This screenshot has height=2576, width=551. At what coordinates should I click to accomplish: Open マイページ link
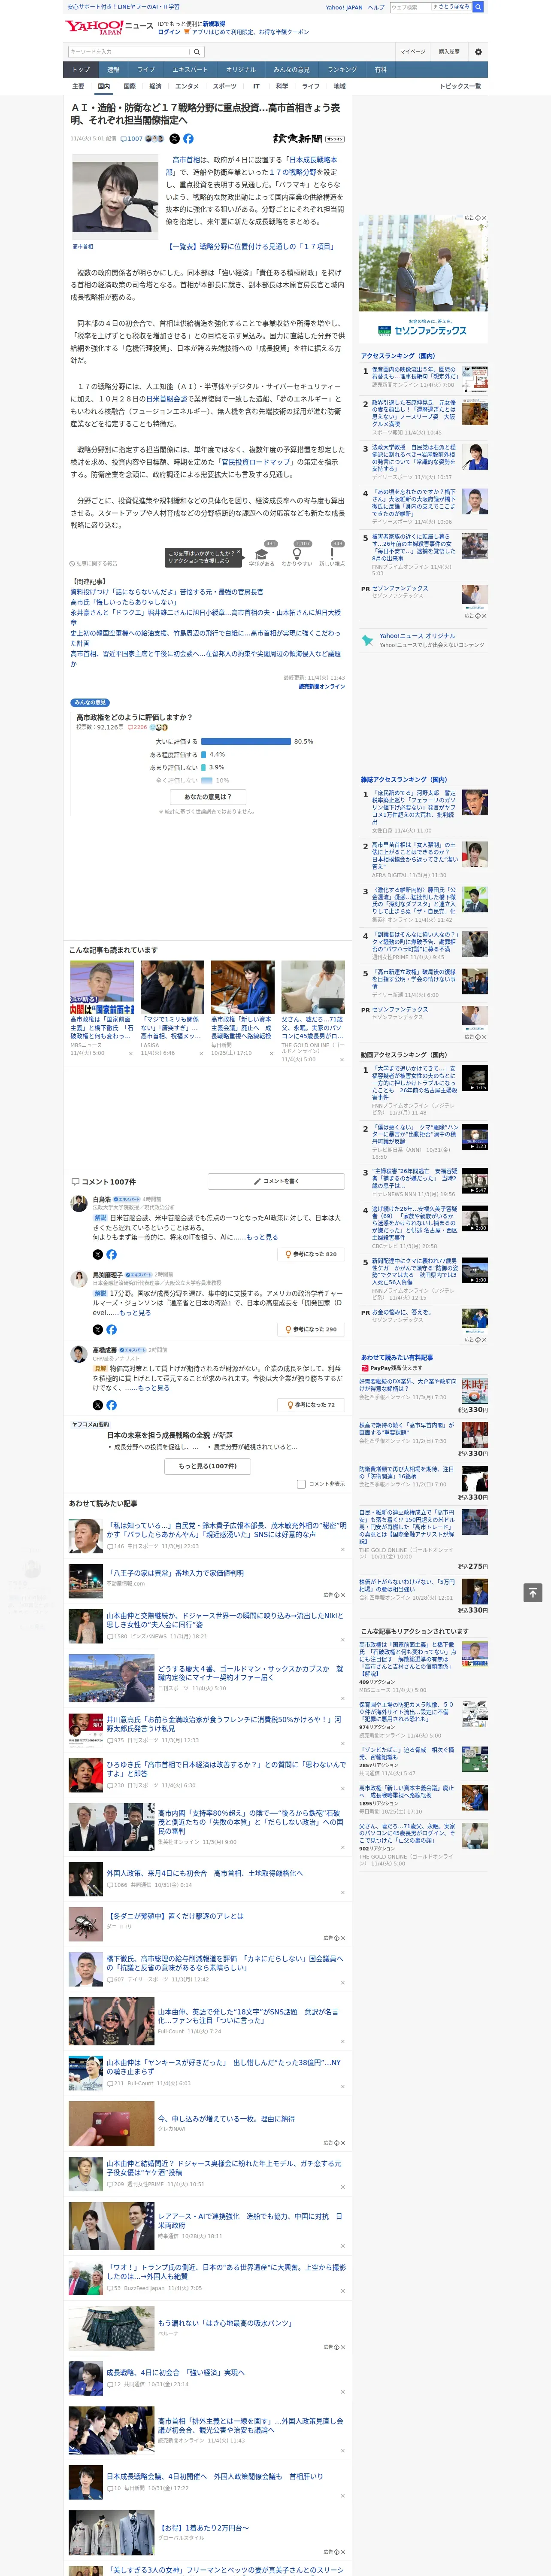[412, 52]
